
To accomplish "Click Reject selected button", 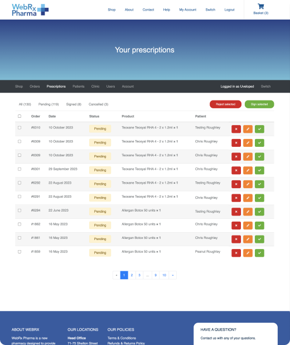I will tap(225, 104).
